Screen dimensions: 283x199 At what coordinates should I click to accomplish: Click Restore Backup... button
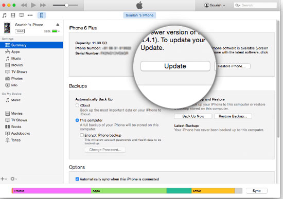(x=233, y=116)
